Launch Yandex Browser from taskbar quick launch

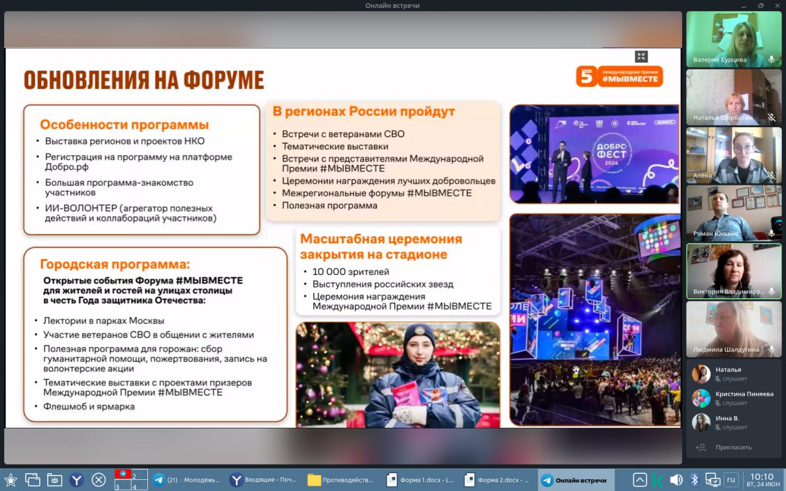click(77, 480)
